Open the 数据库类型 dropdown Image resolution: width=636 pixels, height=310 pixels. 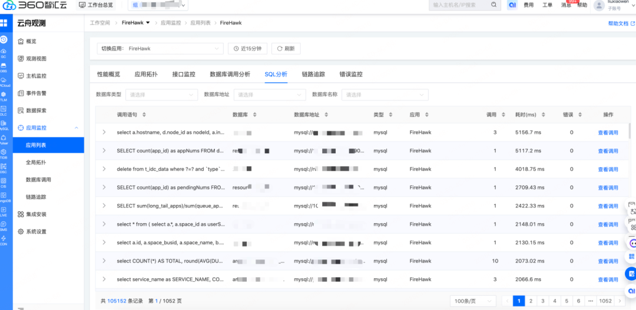point(162,95)
